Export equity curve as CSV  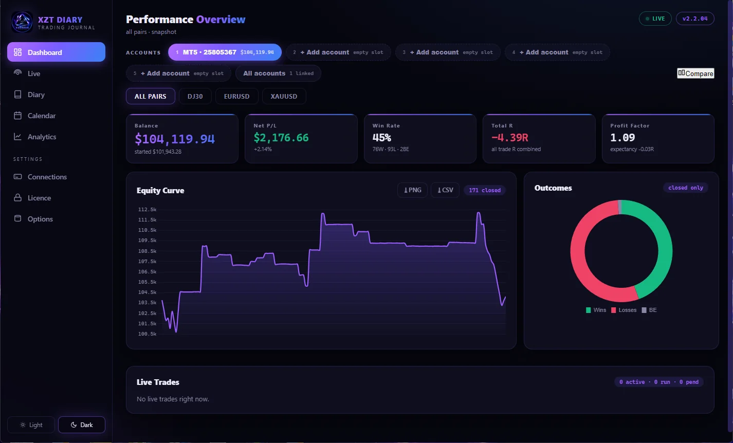(445, 190)
